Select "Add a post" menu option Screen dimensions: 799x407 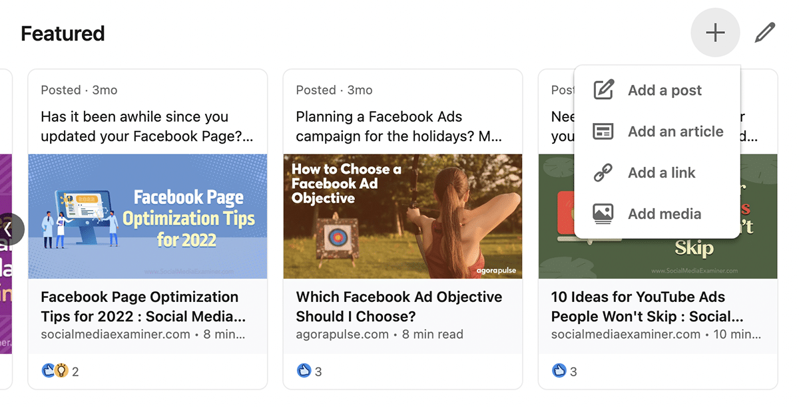[665, 90]
